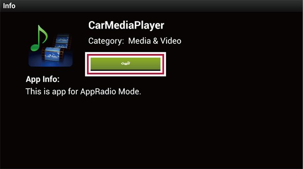Select the Category label
Viewport: 303px width, 169px height.
click(106, 41)
